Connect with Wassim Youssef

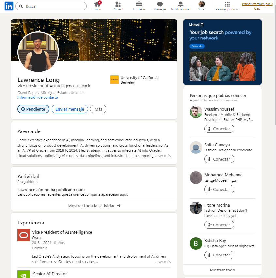(219, 129)
